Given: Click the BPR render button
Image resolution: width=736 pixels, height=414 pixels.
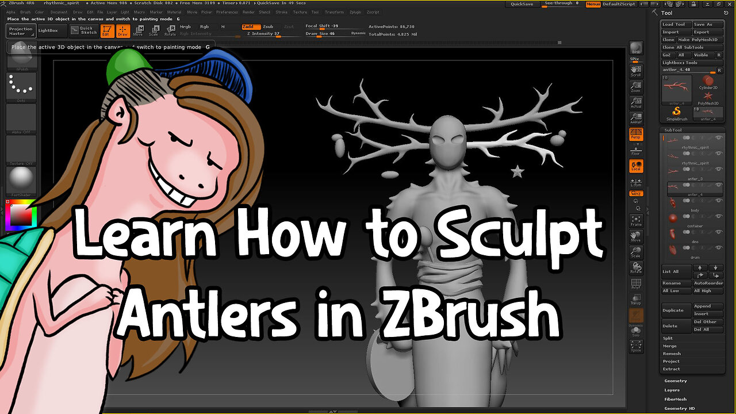Looking at the screenshot, I should pos(636,48).
